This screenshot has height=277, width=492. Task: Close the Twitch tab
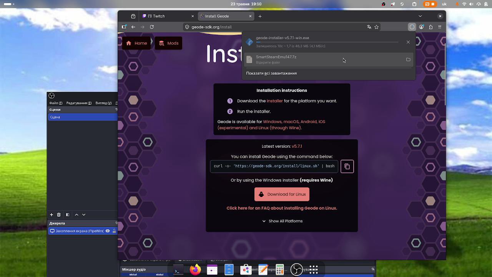click(193, 16)
